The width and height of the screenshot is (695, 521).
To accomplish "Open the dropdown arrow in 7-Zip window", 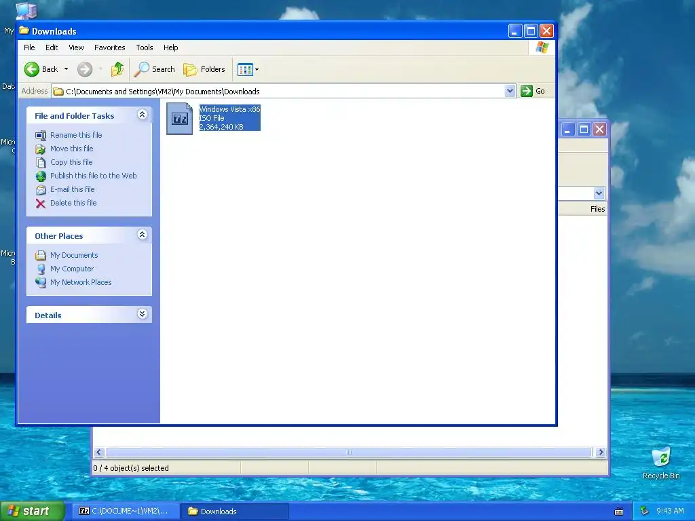I will point(599,193).
